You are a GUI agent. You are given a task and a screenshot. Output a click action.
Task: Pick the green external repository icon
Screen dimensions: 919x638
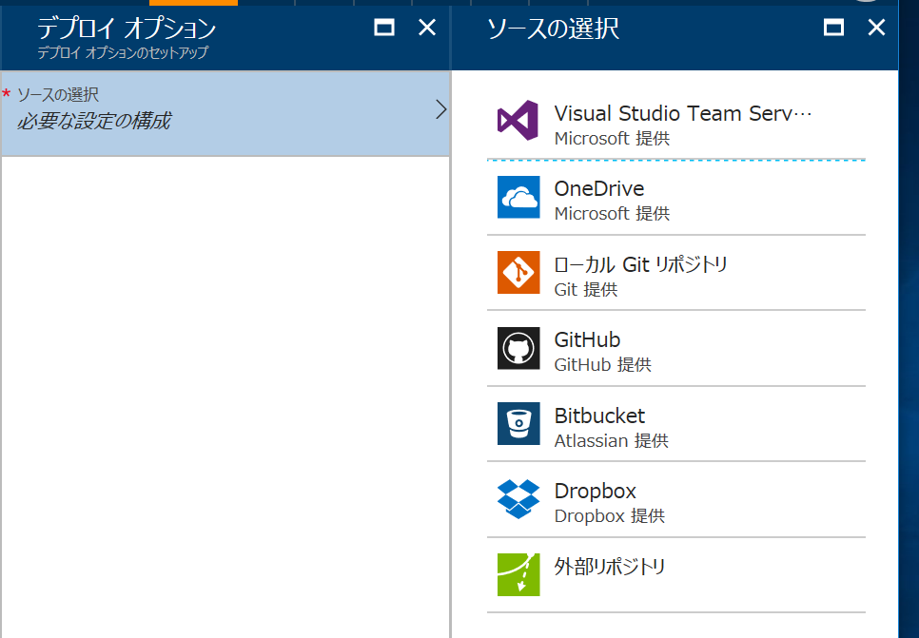518,574
